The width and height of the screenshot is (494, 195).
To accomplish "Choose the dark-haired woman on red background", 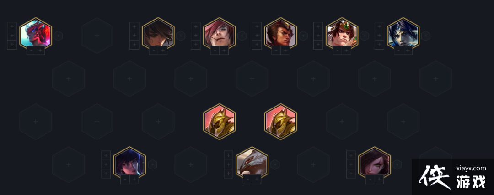I will tap(375, 163).
